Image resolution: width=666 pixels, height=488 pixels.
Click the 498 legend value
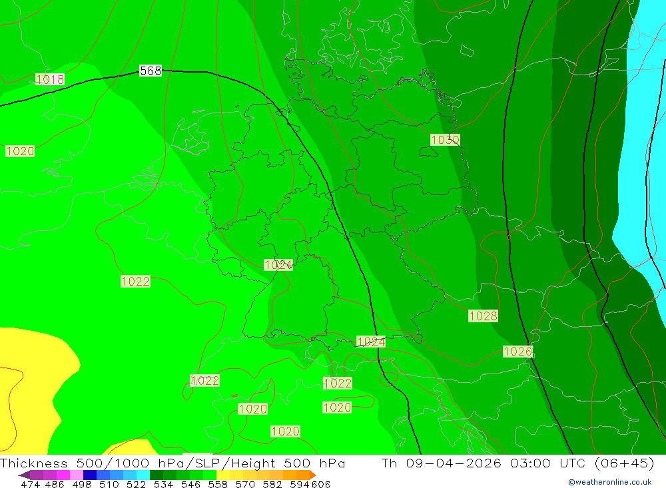[81, 484]
